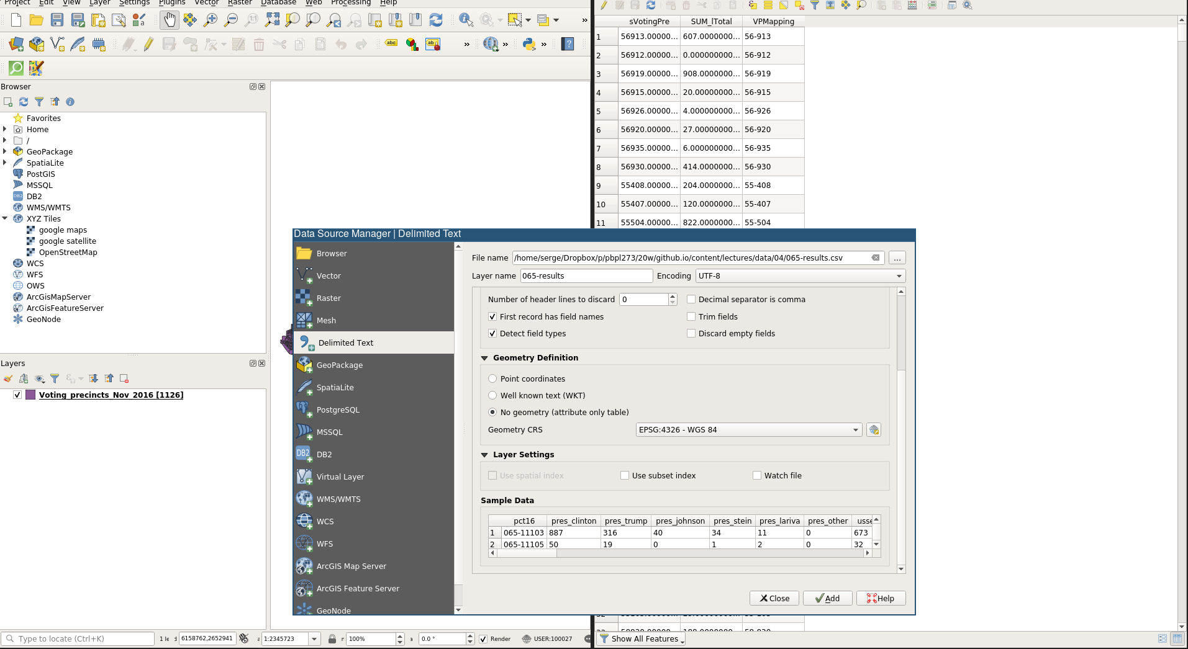Click the Save Project icon
This screenshot has width=1188, height=649.
coord(57,20)
